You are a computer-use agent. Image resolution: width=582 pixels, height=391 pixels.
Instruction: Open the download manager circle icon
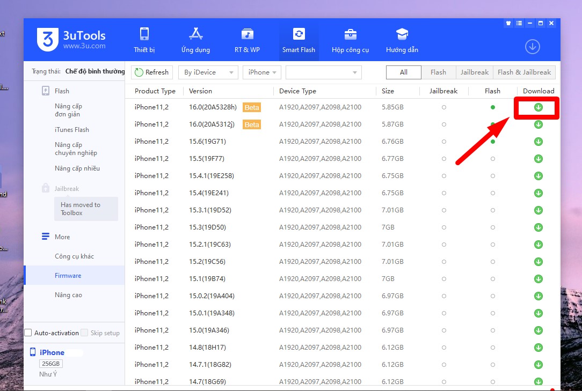tap(532, 47)
